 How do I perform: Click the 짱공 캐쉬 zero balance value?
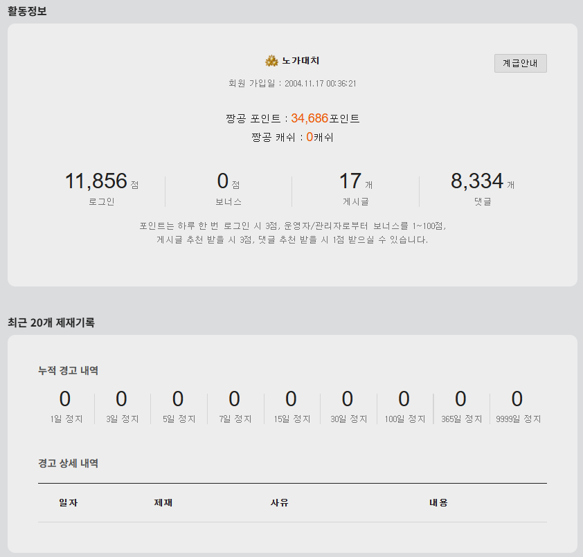[310, 137]
